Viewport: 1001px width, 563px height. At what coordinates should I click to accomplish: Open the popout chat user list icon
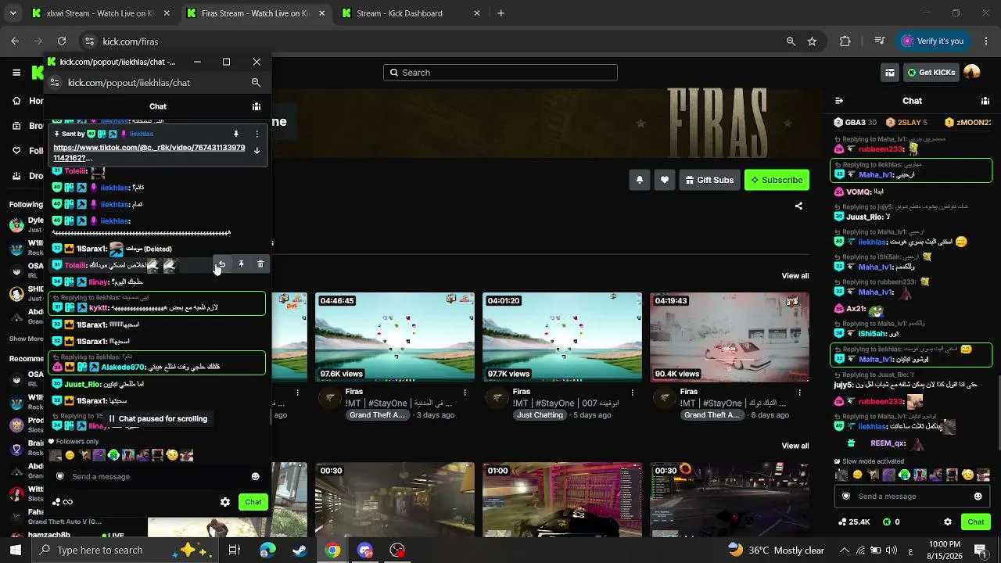[x=256, y=106]
